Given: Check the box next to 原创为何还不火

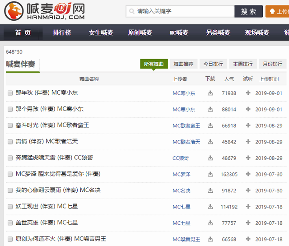Looking at the screenshot, I should pos(10,239).
